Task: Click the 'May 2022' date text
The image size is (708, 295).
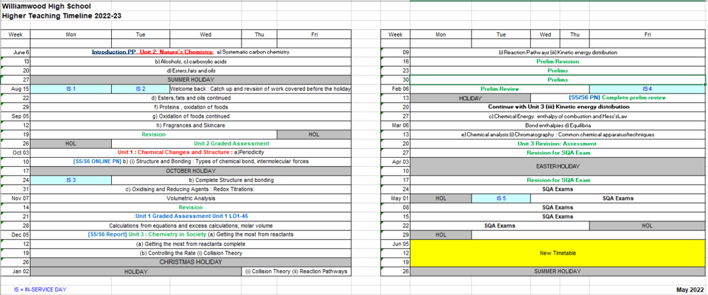Action: [x=689, y=290]
